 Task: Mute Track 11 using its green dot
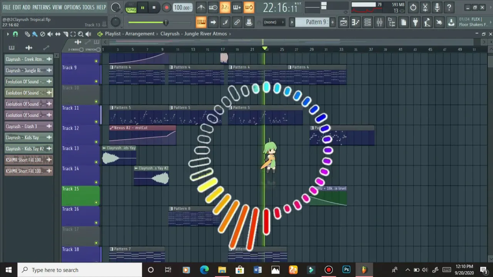coord(96,122)
